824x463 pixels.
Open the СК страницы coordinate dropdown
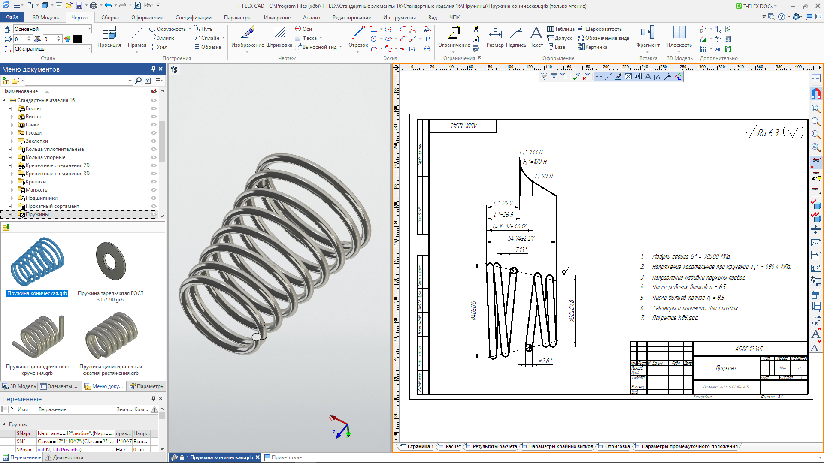(89, 49)
